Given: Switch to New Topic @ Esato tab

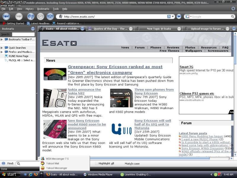Looking at the screenshot, I should pos(158,29).
